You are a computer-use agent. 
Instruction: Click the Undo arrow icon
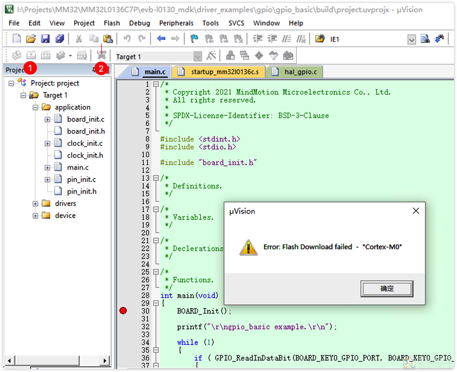point(127,39)
